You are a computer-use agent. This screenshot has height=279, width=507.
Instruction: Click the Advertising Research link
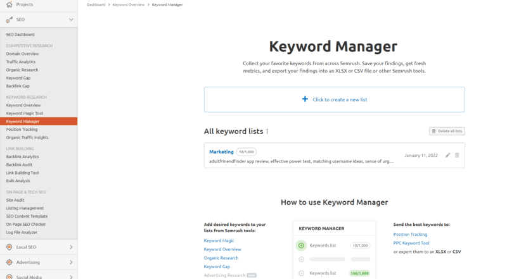pos(224,275)
